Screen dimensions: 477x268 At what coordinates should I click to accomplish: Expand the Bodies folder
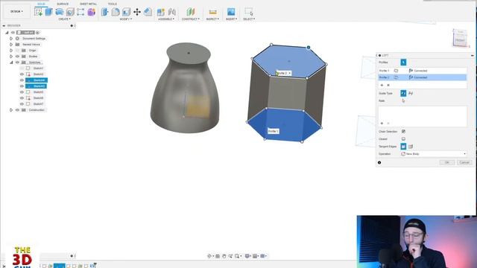pos(11,57)
